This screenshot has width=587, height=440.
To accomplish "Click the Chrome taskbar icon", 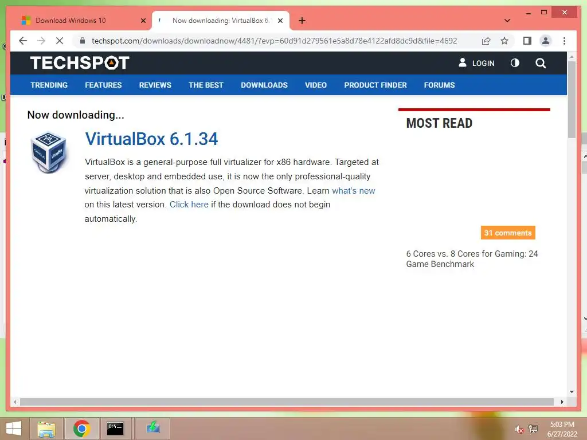I will [x=81, y=429].
